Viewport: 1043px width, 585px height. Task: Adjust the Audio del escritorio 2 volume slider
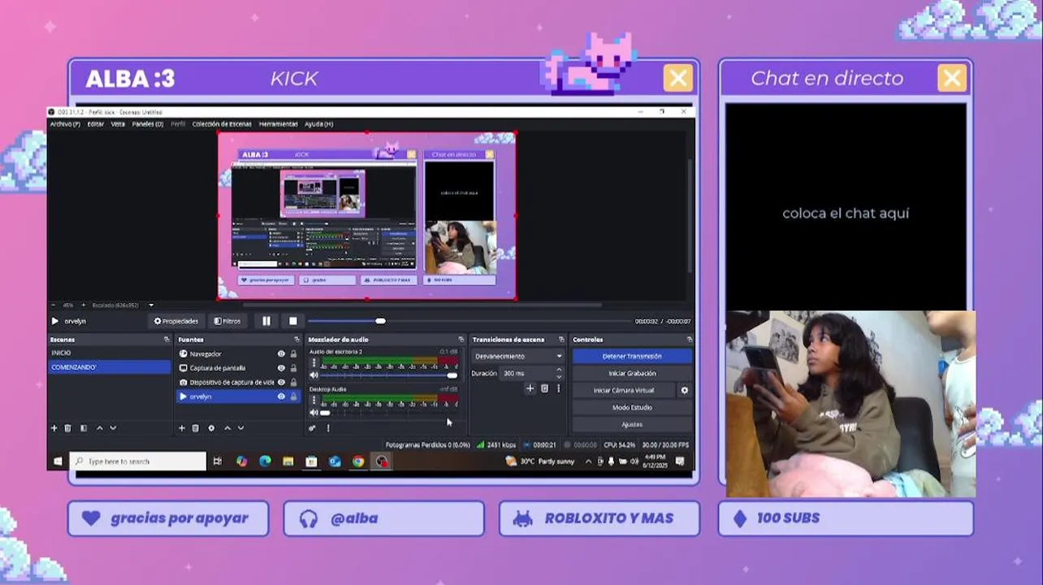point(389,375)
